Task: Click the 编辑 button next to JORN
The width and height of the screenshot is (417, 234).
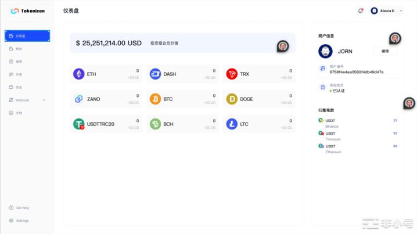Action: tap(385, 51)
